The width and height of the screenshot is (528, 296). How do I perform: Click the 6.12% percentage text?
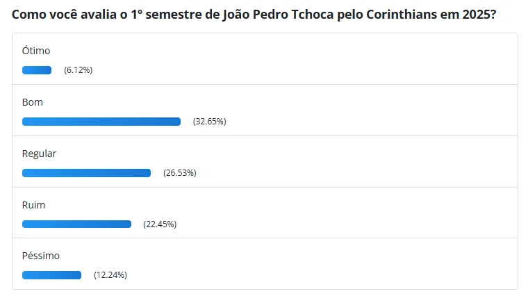point(78,70)
